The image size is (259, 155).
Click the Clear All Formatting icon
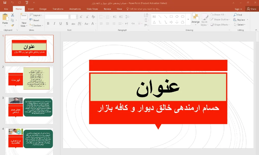click(93, 17)
